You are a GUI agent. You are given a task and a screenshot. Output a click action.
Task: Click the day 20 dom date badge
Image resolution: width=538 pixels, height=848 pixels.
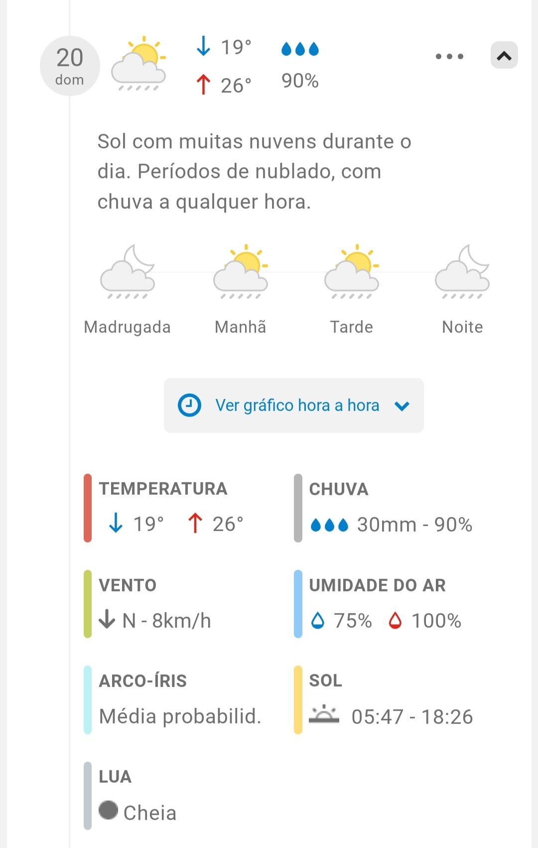(x=70, y=66)
